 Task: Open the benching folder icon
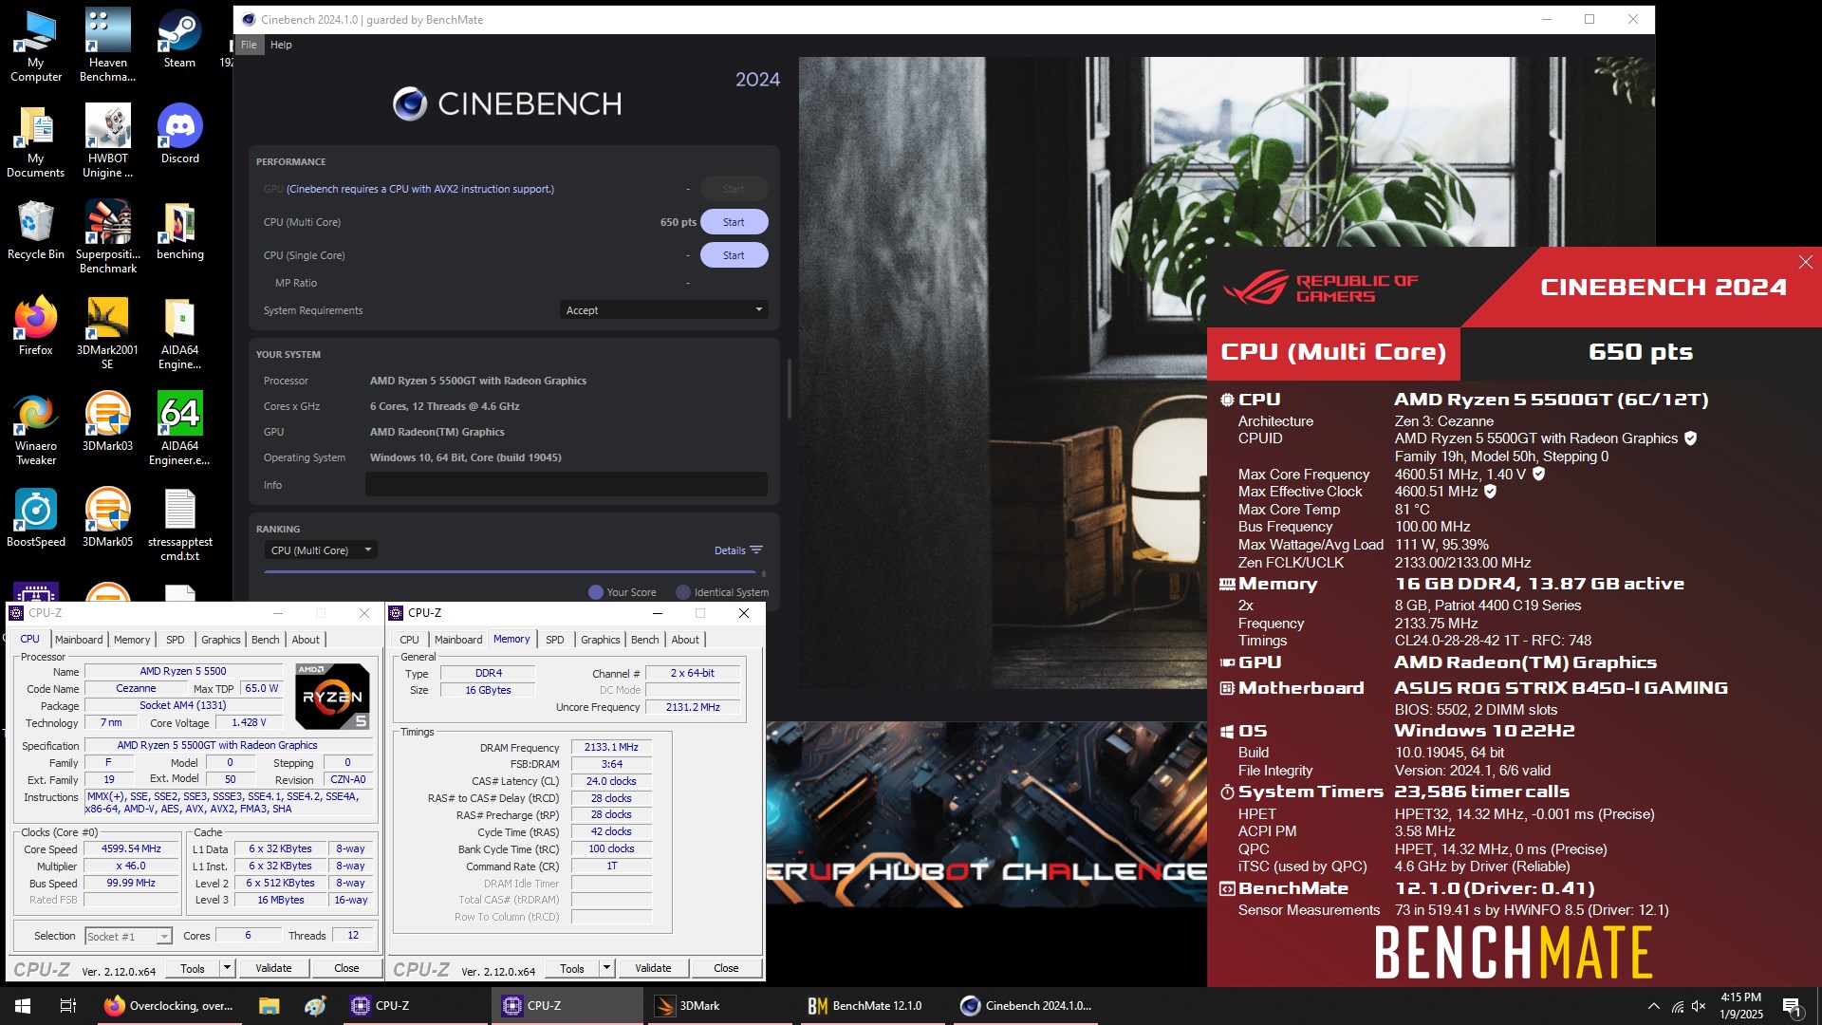point(179,230)
